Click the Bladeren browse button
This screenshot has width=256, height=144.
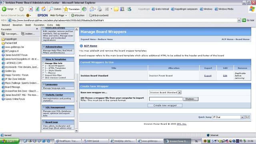pos(191,99)
